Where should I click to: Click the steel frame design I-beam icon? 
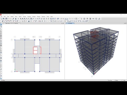coord(81,19)
